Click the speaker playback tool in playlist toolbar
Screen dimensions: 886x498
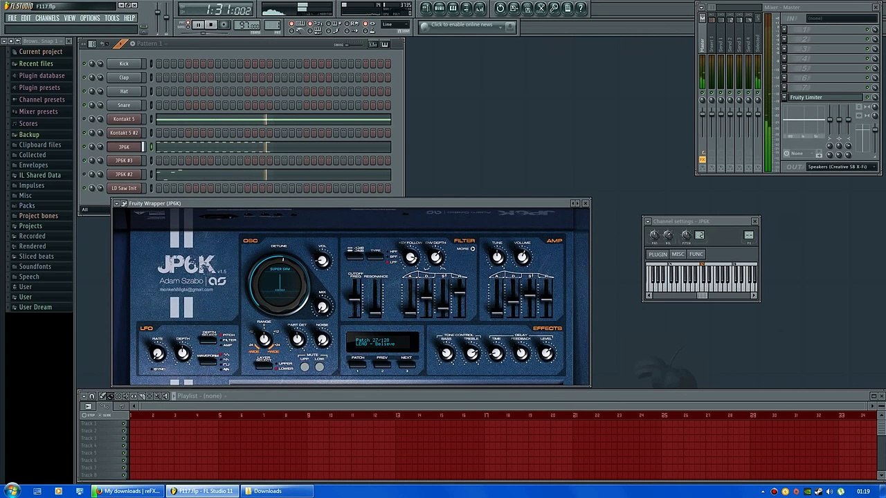(x=165, y=396)
